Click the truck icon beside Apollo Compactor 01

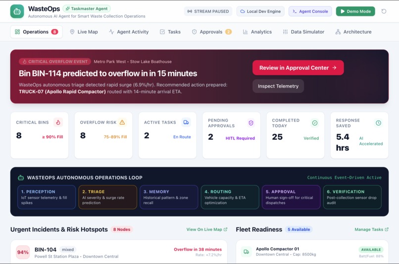(247, 252)
